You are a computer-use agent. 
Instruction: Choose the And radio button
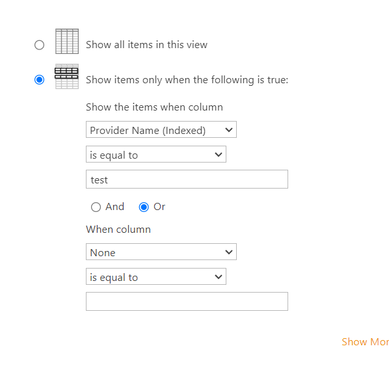(96, 207)
